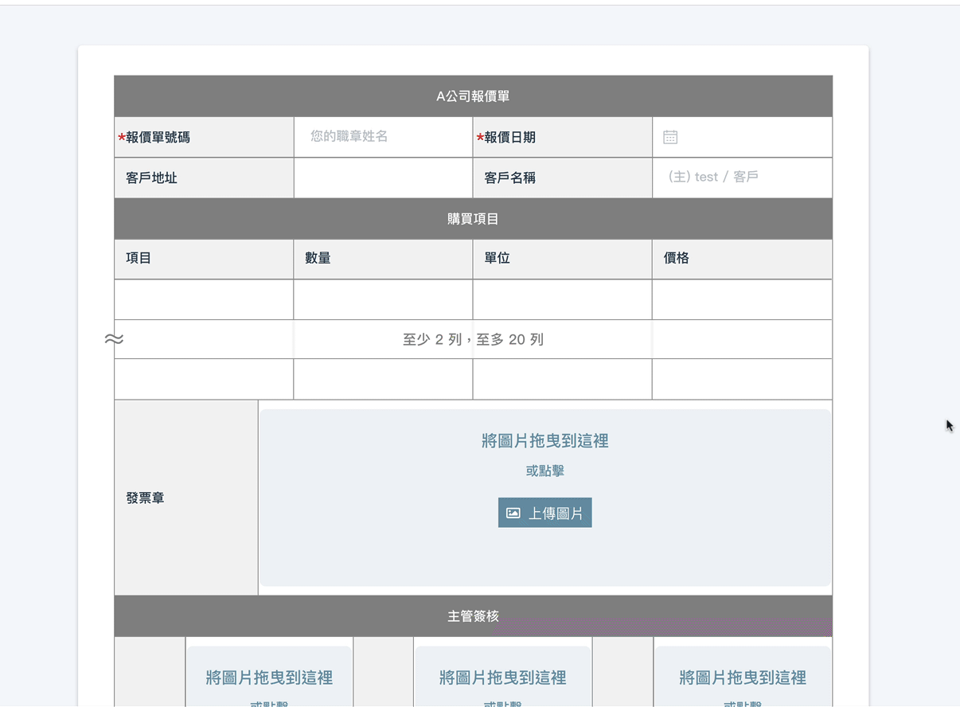
Task: Click first-row cell under 項目 column
Action: [204, 299]
